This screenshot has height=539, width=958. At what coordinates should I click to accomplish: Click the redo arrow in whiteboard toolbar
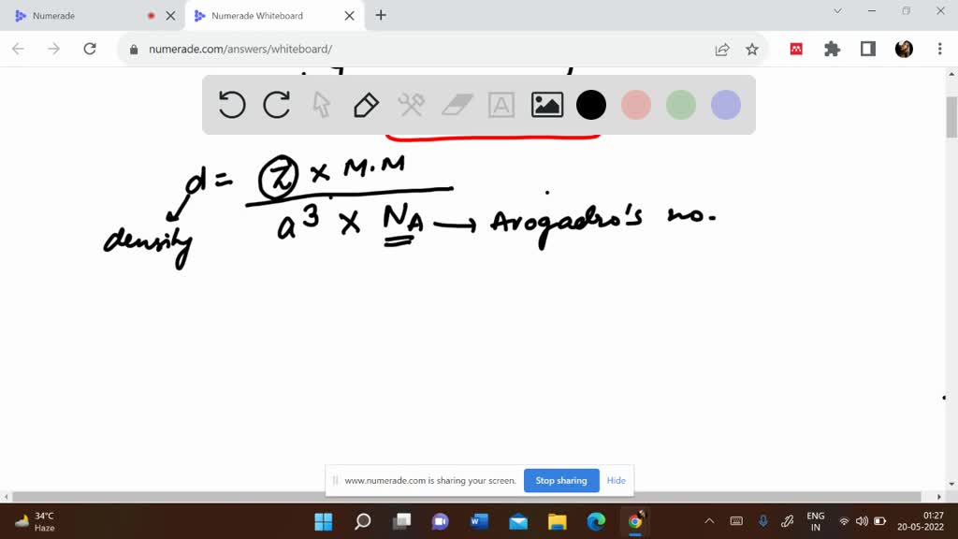click(277, 105)
